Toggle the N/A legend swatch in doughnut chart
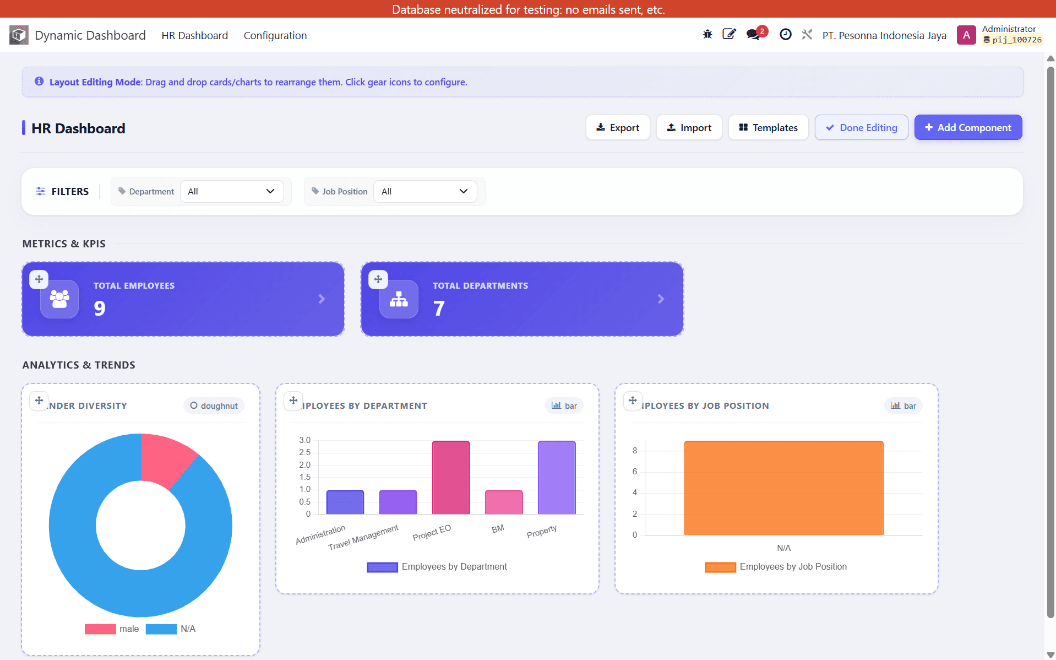This screenshot has height=660, width=1056. pos(161,629)
